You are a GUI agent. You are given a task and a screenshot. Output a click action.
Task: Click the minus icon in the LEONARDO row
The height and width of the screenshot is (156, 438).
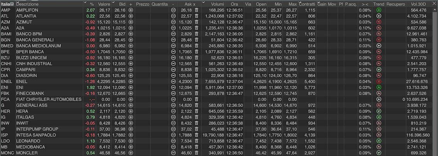(x=173, y=141)
